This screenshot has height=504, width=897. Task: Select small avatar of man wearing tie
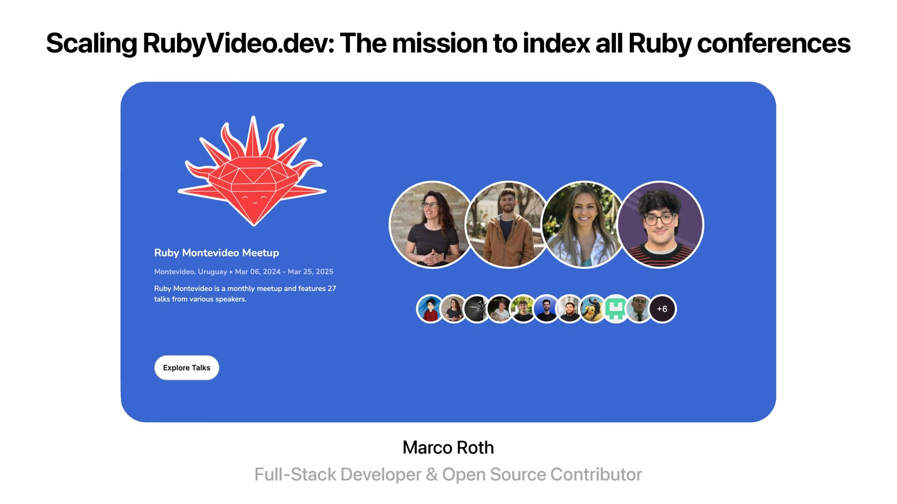[x=639, y=309]
